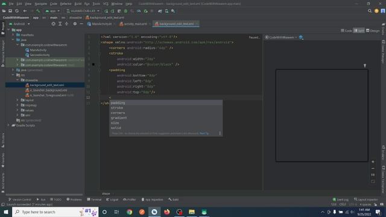Switch editor to Split view
The height and width of the screenshot is (217, 386).
359,31
